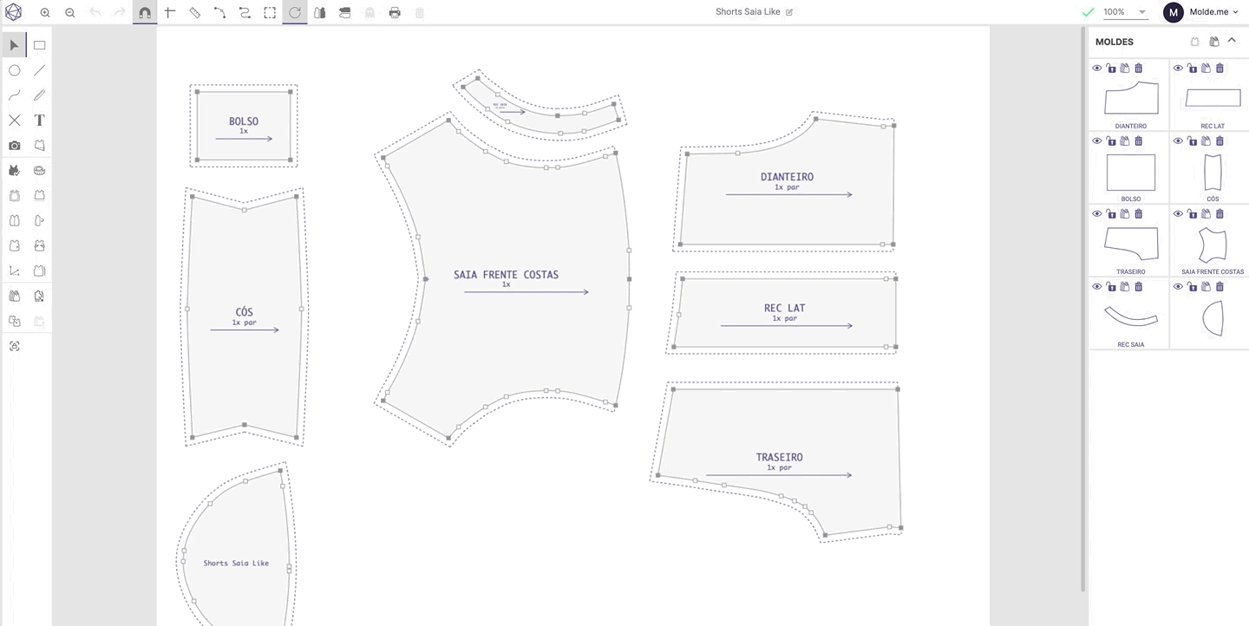Hide the DIANTEIRO pattern piece
Viewport: 1249px width, 626px height.
point(1097,68)
